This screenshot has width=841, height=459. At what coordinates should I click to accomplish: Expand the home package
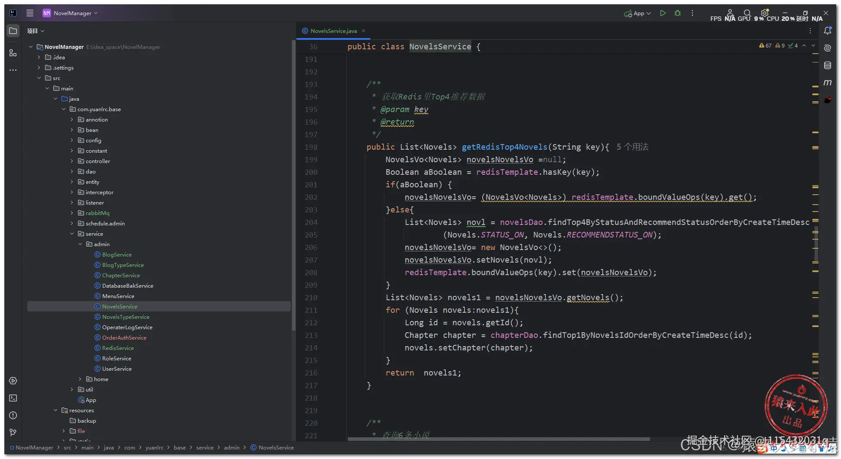[x=80, y=379]
